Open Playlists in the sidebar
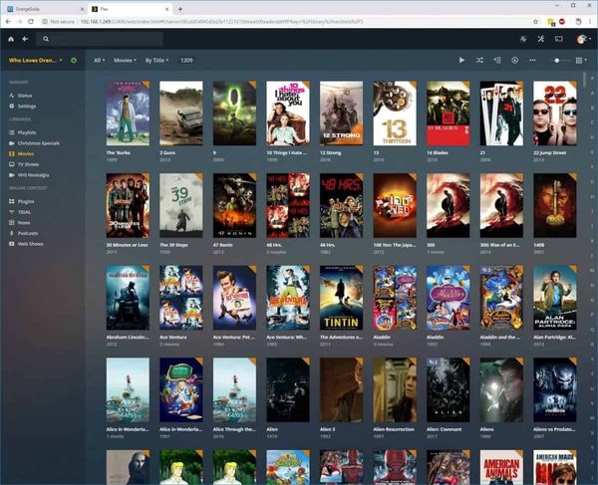Screen dimensions: 598x485 pos(27,132)
